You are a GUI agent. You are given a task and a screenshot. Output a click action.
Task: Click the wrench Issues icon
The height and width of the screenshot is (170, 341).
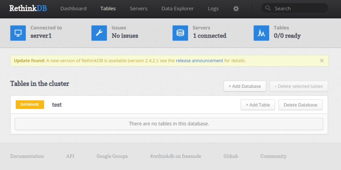[x=99, y=33]
